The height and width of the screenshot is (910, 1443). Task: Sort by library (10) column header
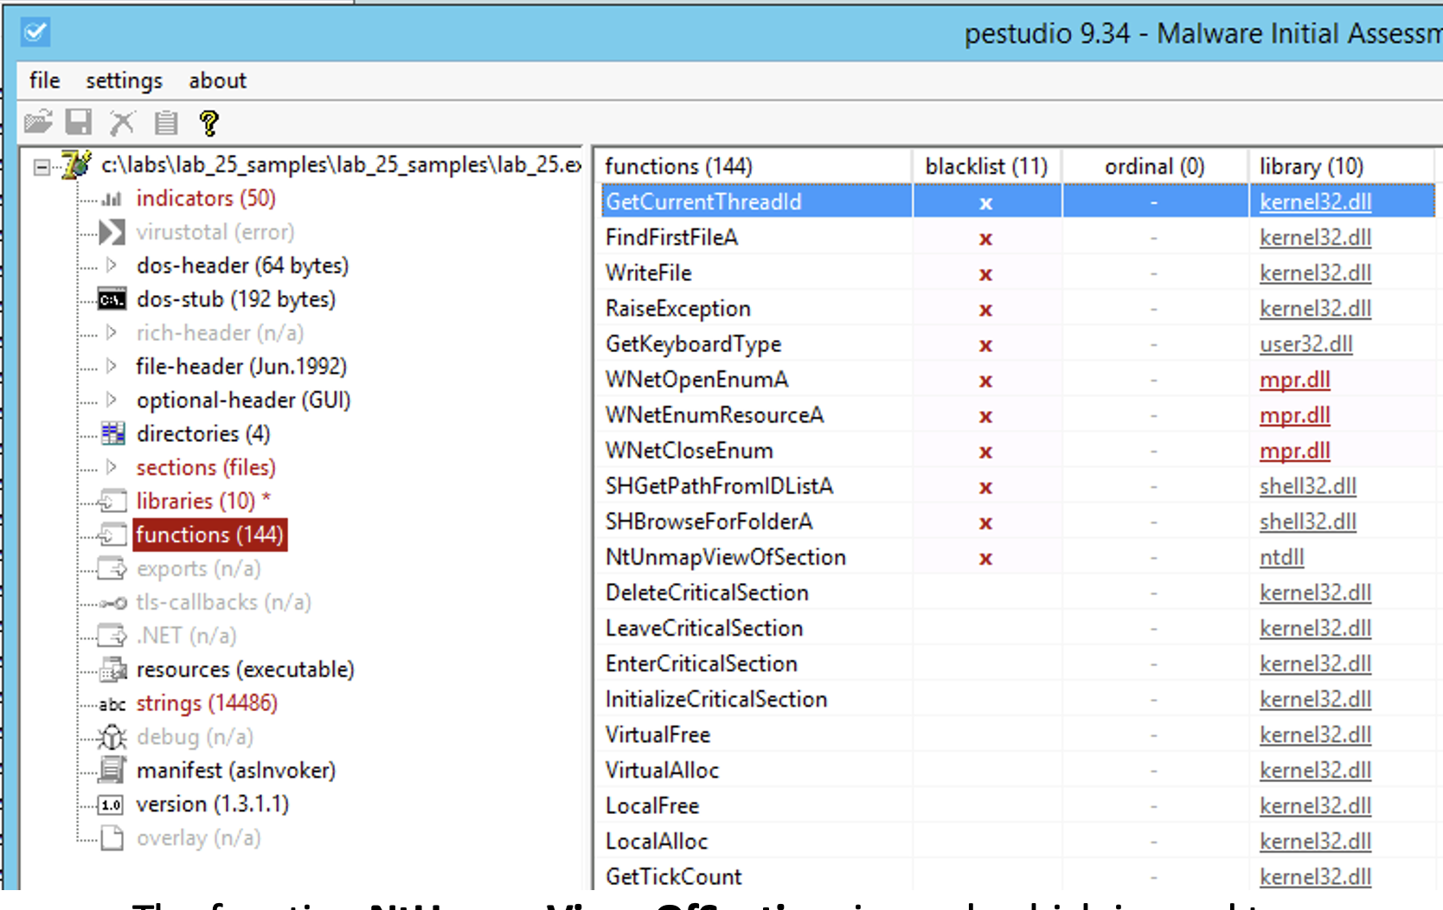click(1341, 166)
